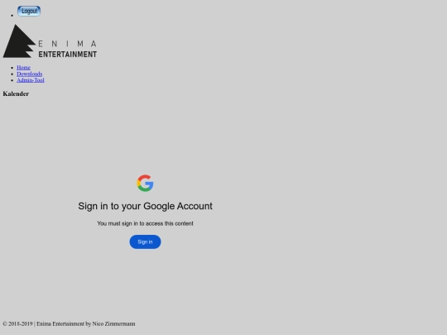
Task: Click the blue Sign in button
Action: coord(145,242)
